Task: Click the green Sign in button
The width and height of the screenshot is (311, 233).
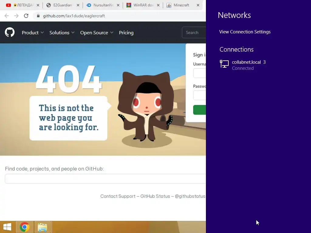Action: (200, 110)
